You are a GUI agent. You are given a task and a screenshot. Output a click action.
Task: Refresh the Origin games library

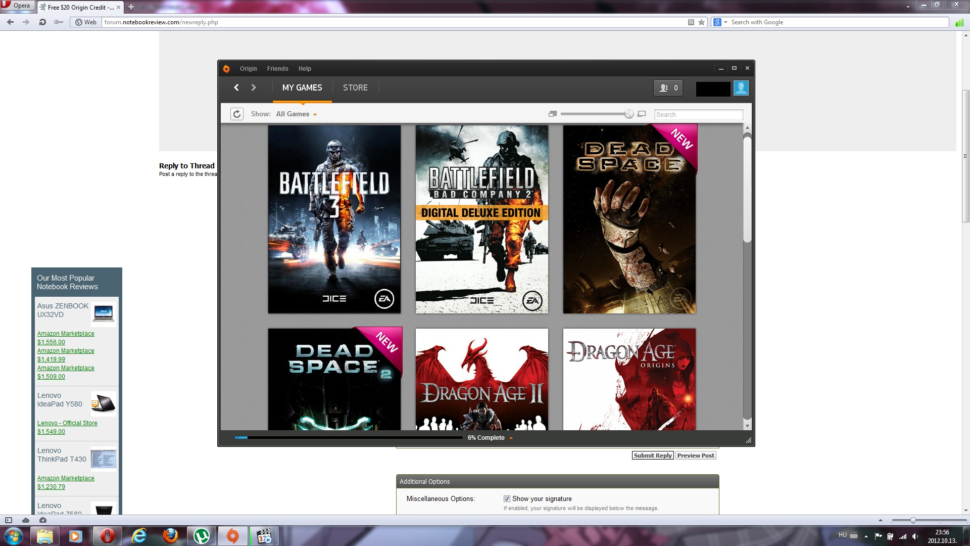(237, 114)
